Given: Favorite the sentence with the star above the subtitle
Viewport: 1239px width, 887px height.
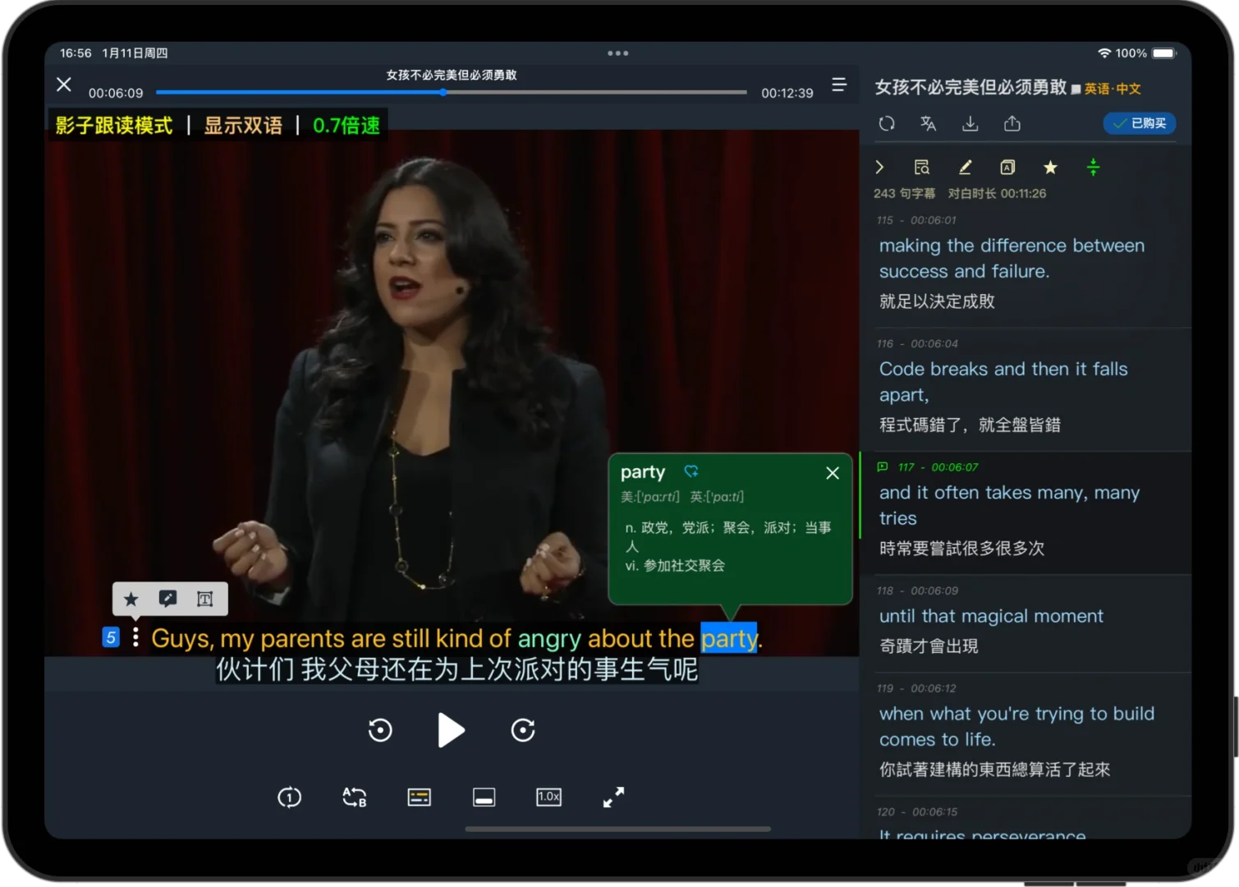Looking at the screenshot, I should pyautogui.click(x=131, y=600).
